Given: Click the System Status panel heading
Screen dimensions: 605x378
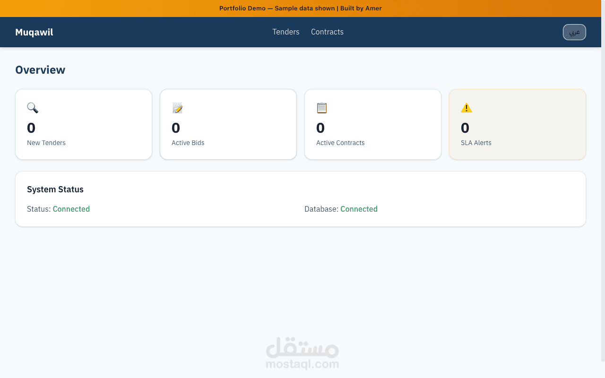Looking at the screenshot, I should (55, 189).
